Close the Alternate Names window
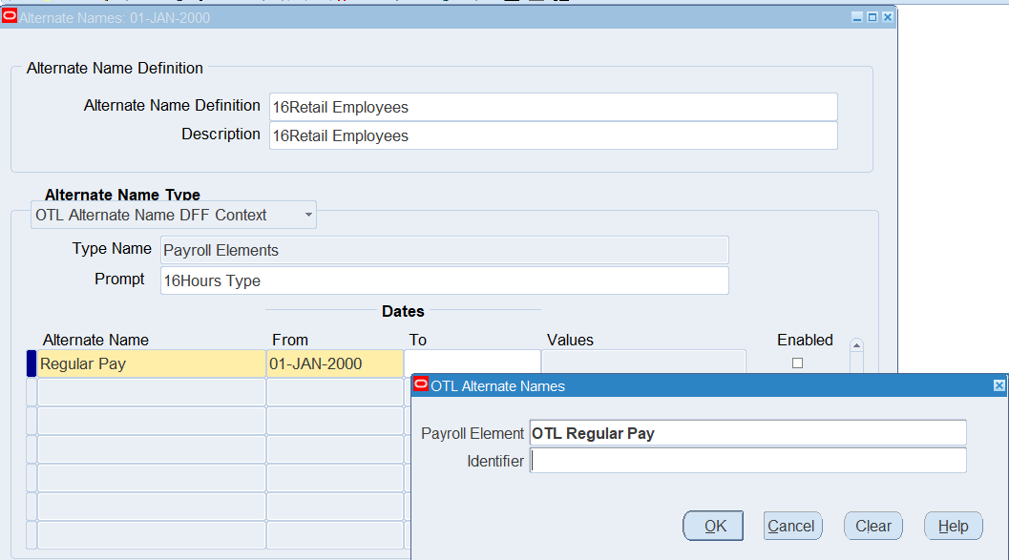This screenshot has width=1009, height=560. [887, 17]
